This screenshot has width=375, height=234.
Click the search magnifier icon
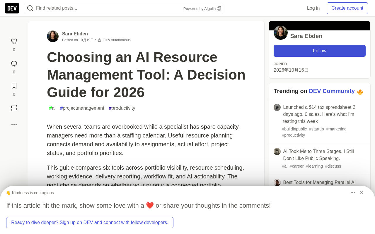click(x=30, y=8)
